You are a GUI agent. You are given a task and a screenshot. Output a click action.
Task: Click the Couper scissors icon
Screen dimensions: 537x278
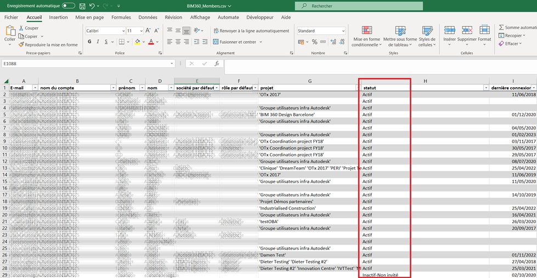[x=21, y=28]
